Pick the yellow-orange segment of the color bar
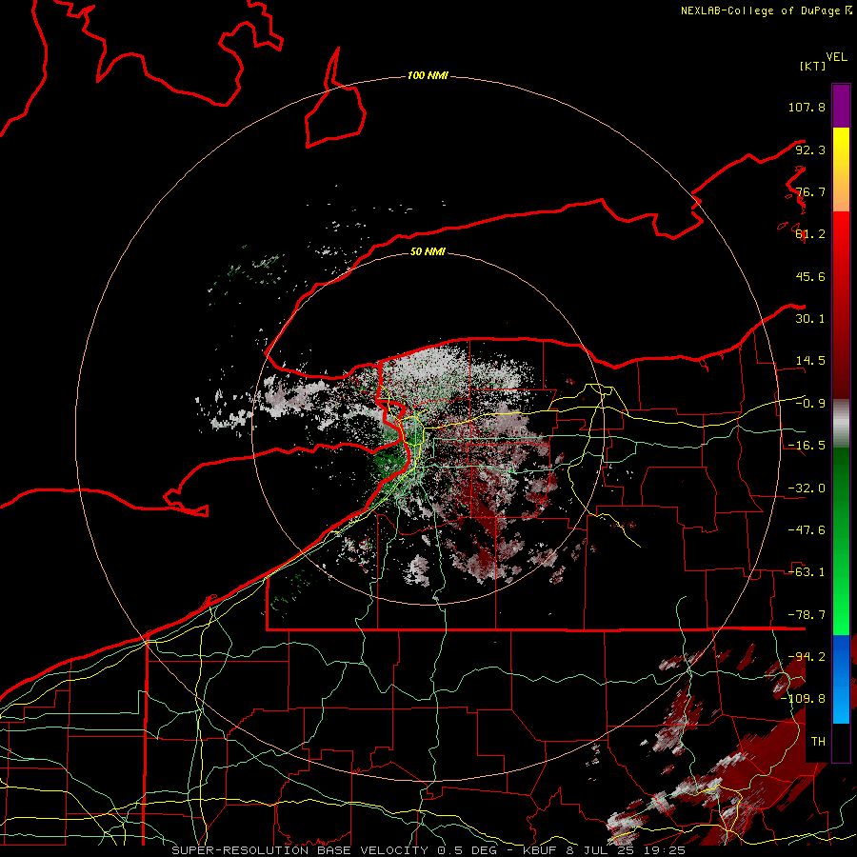Viewport: 857px width, 857px height. tap(841, 169)
